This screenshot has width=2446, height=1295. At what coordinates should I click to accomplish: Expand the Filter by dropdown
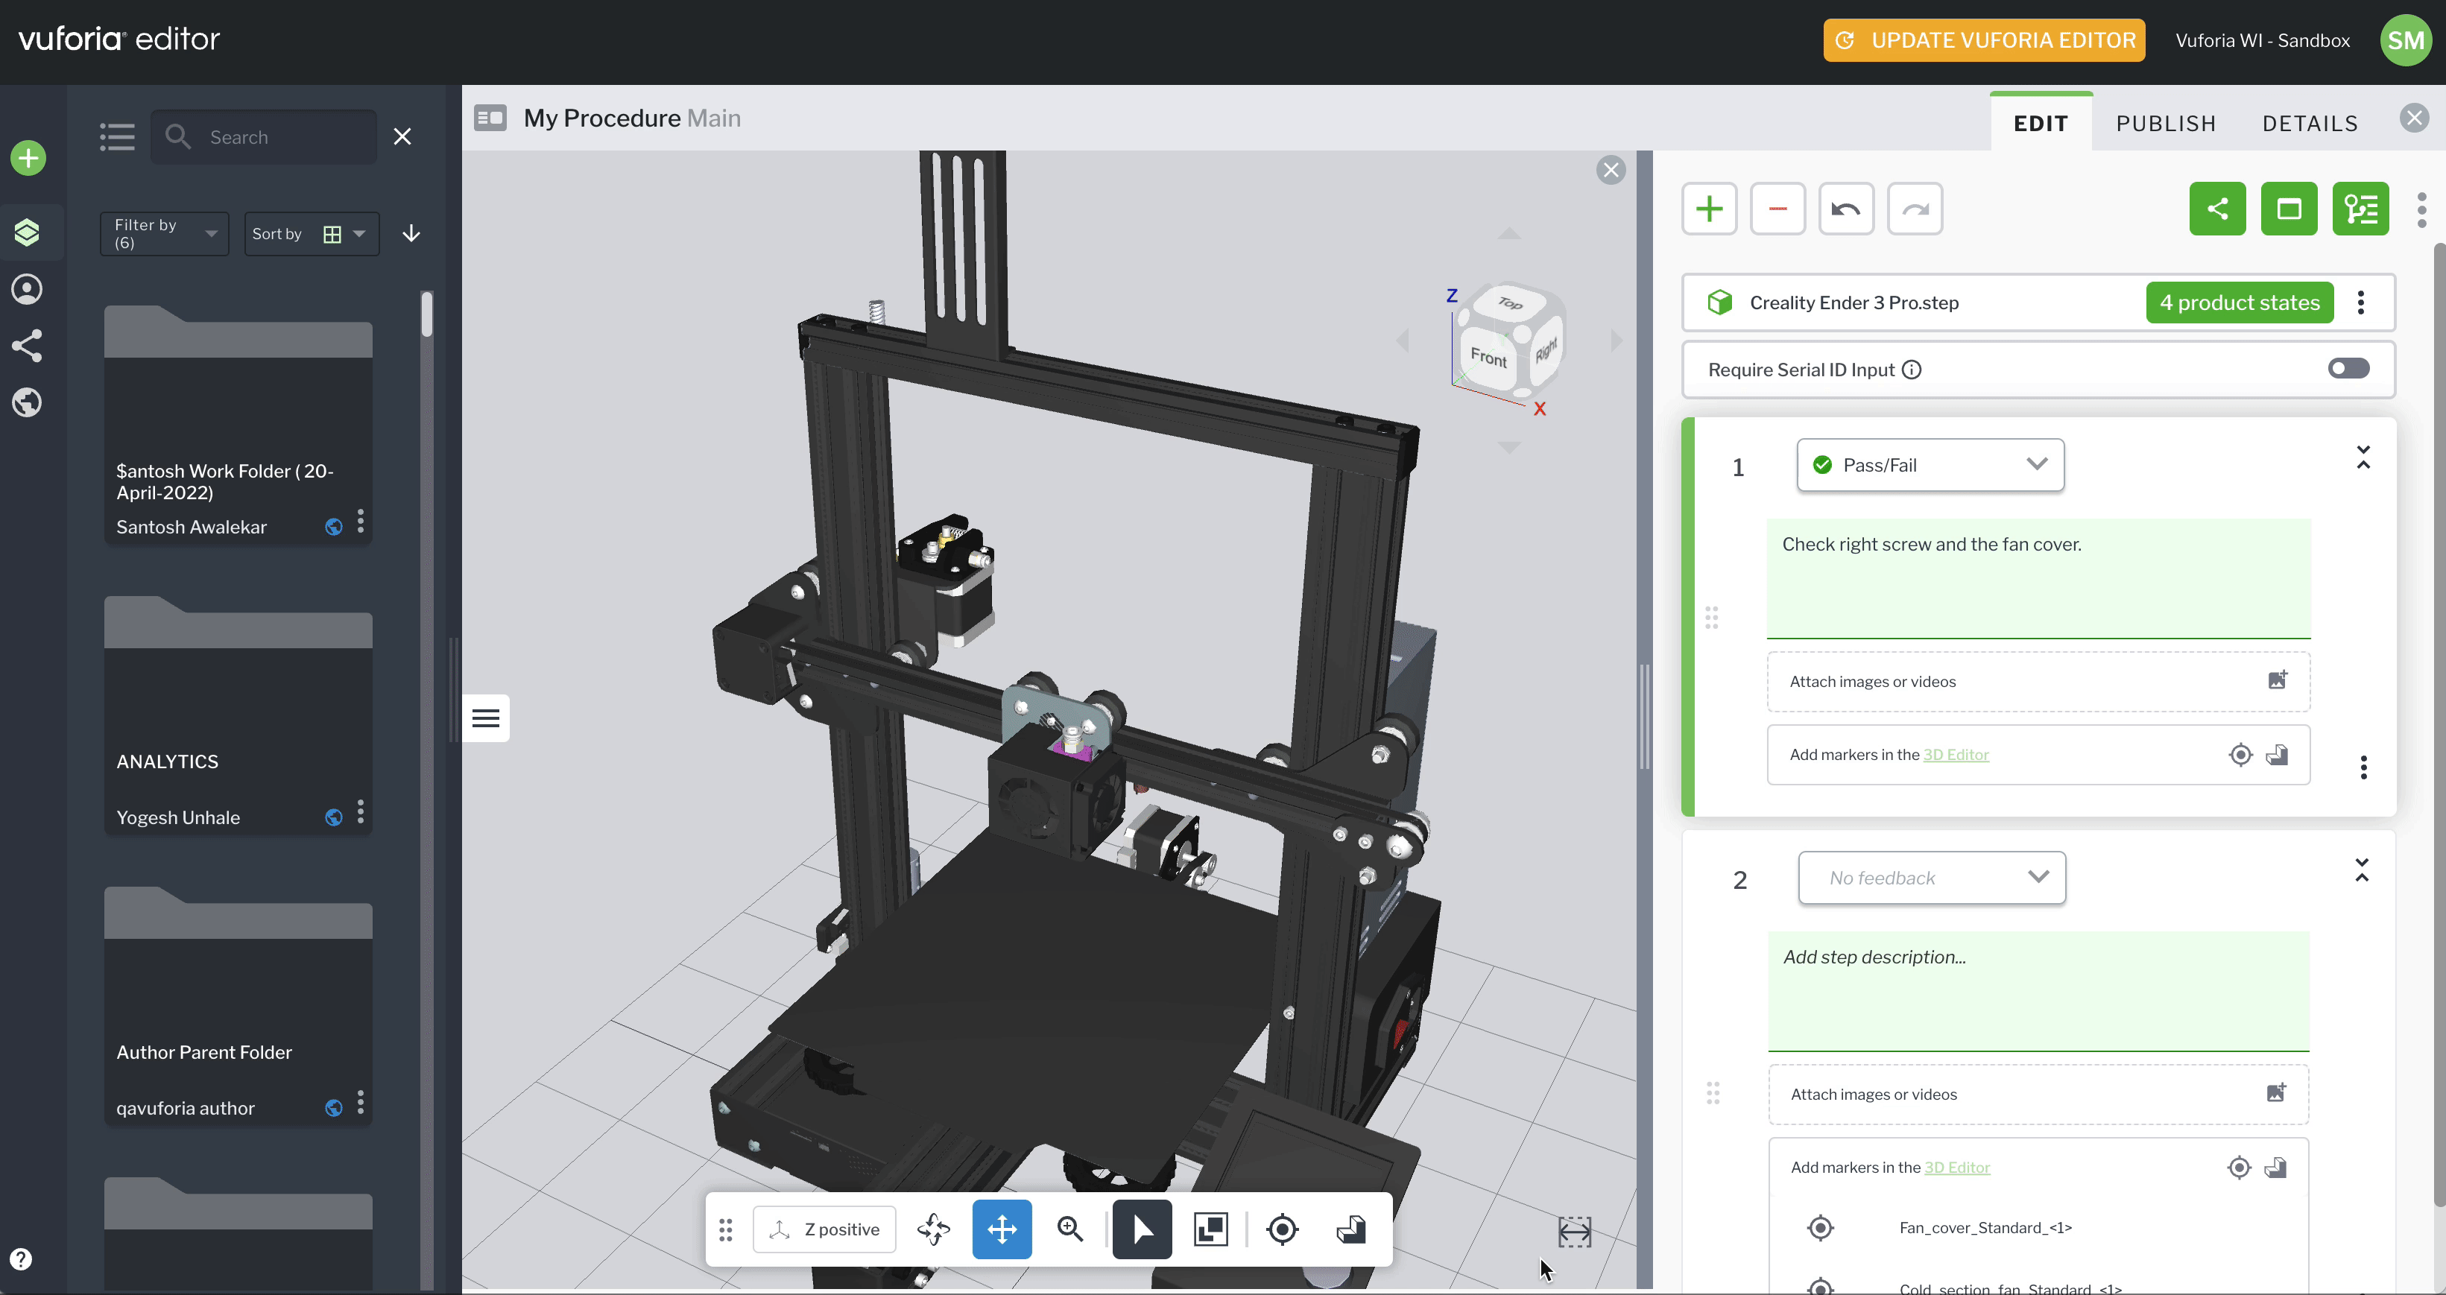164,233
